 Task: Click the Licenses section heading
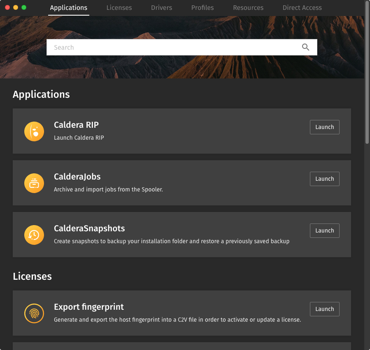click(33, 276)
